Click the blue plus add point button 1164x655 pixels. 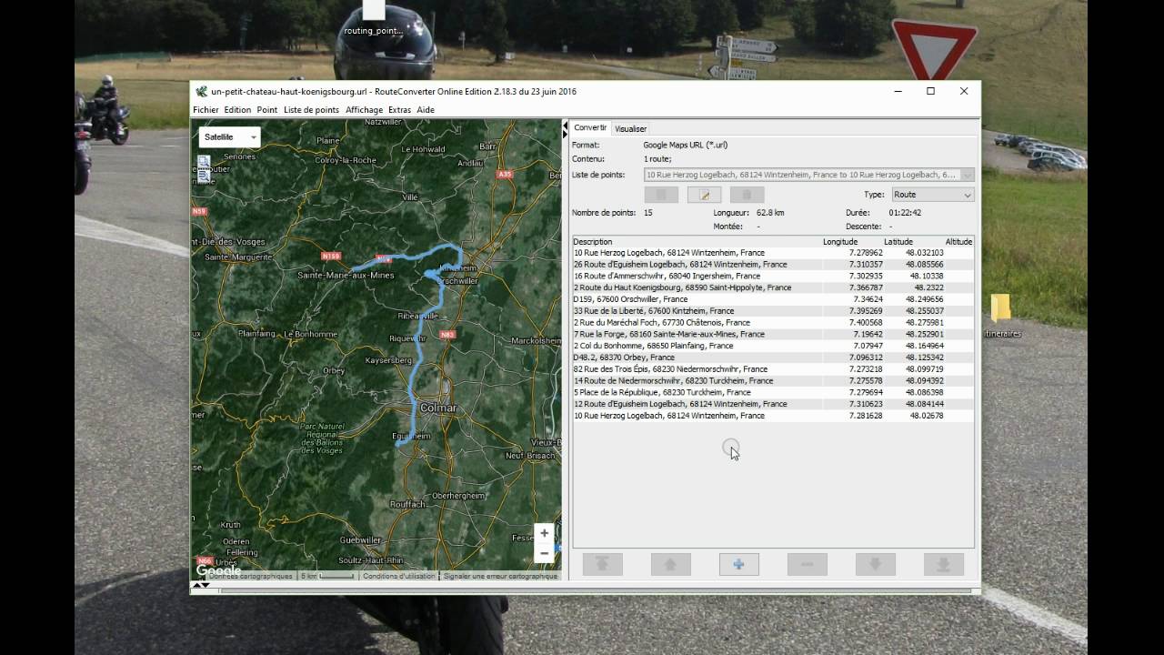tap(738, 564)
